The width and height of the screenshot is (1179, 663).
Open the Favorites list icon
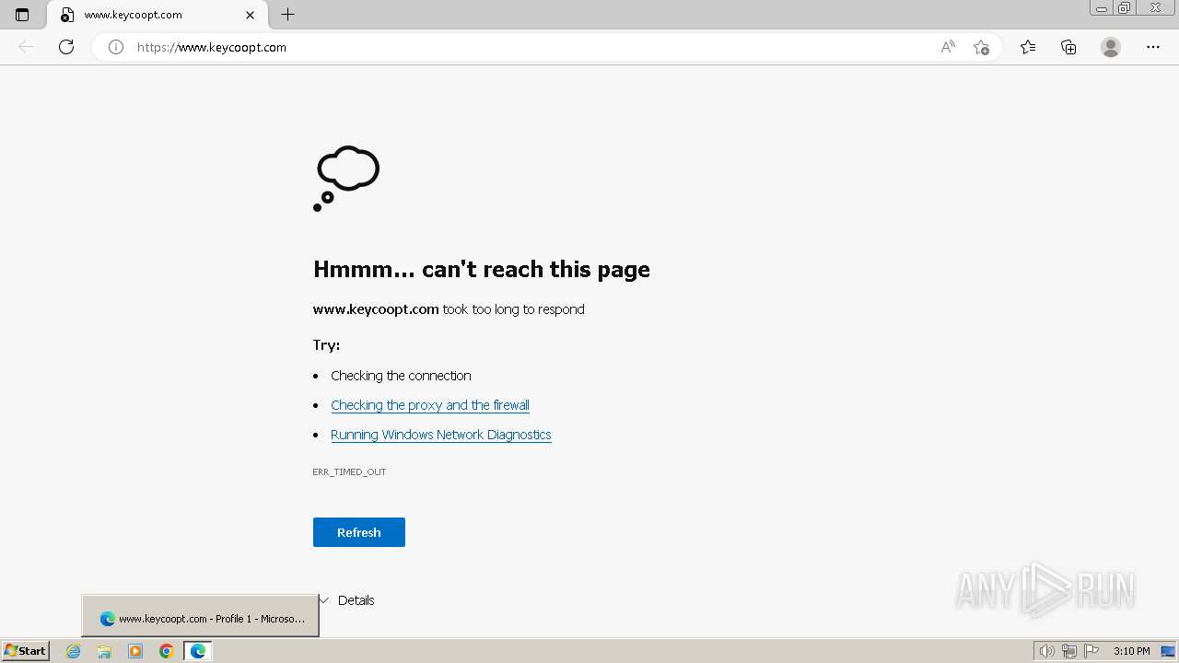click(x=1028, y=47)
